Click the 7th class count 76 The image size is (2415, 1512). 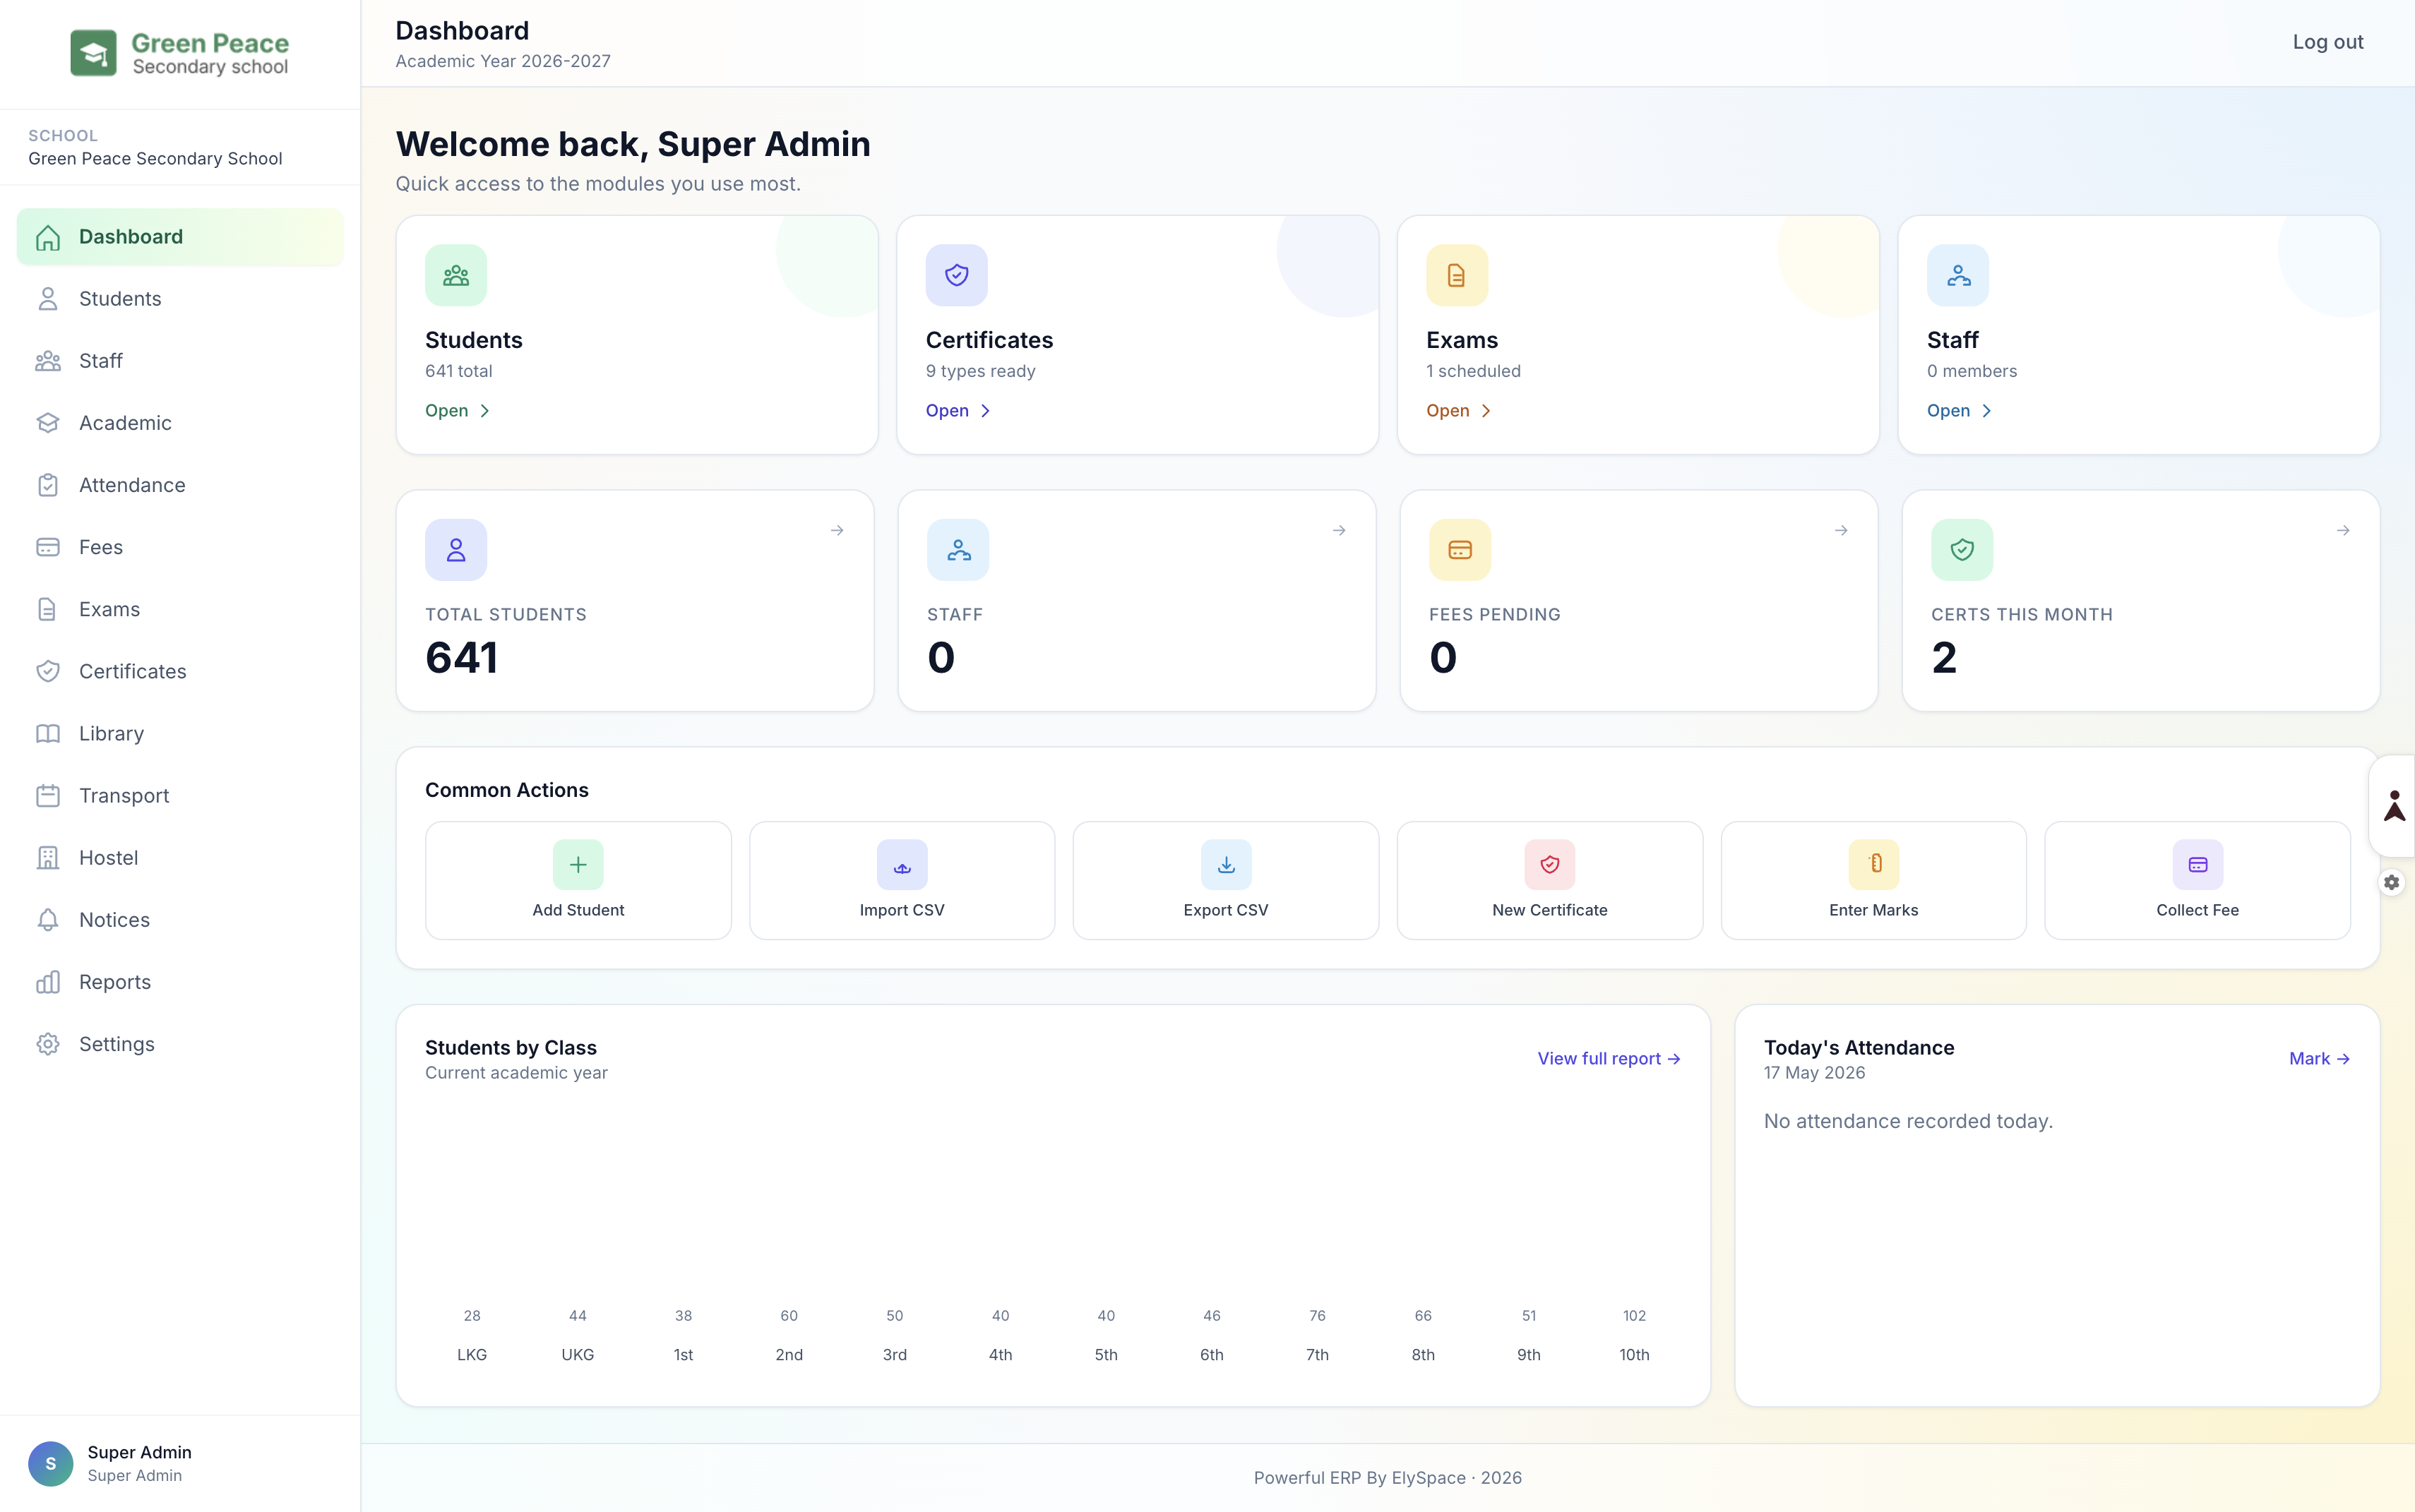tap(1318, 1316)
